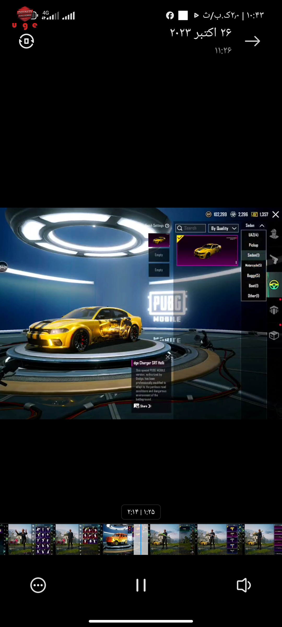The width and height of the screenshot is (282, 627).
Task: Pause the video playback
Action: coord(141,585)
